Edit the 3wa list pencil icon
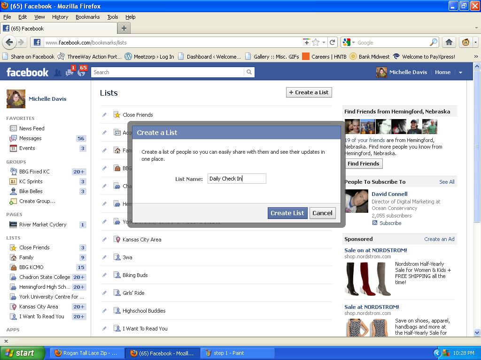 (x=105, y=257)
